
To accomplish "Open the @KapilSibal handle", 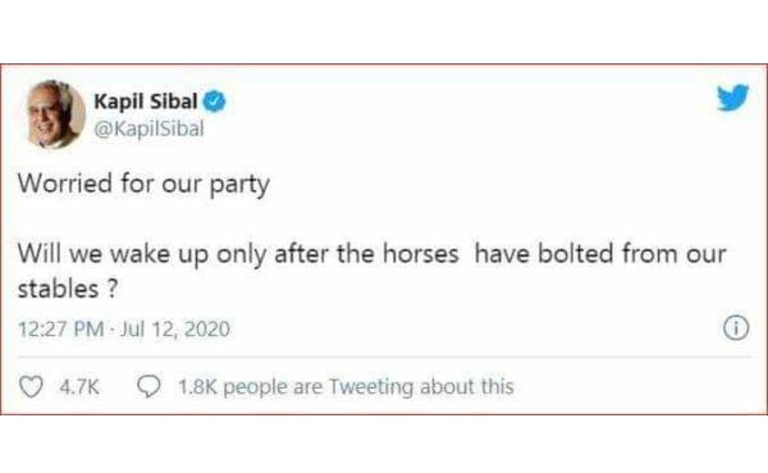I will point(149,129).
